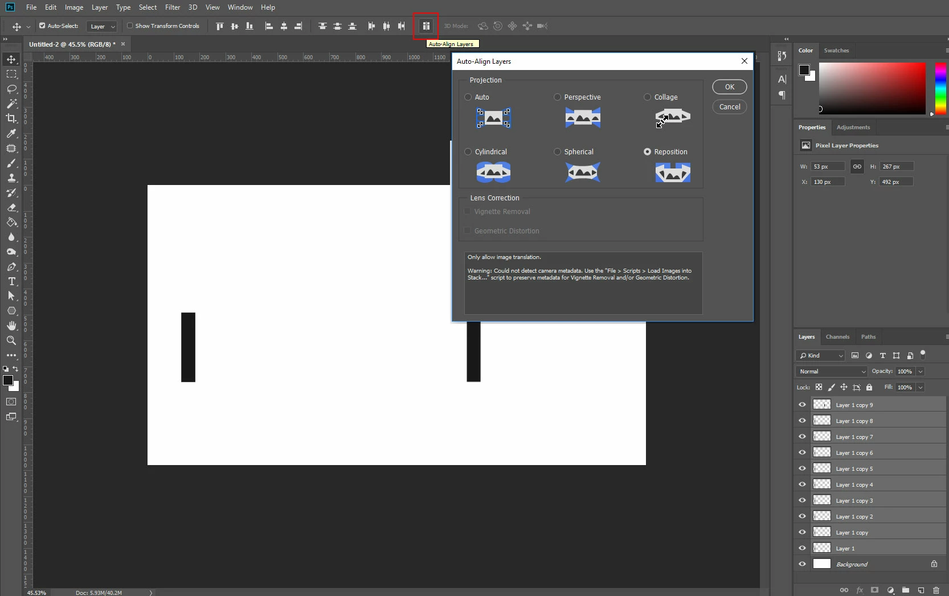Select the Zoom tool

[11, 340]
